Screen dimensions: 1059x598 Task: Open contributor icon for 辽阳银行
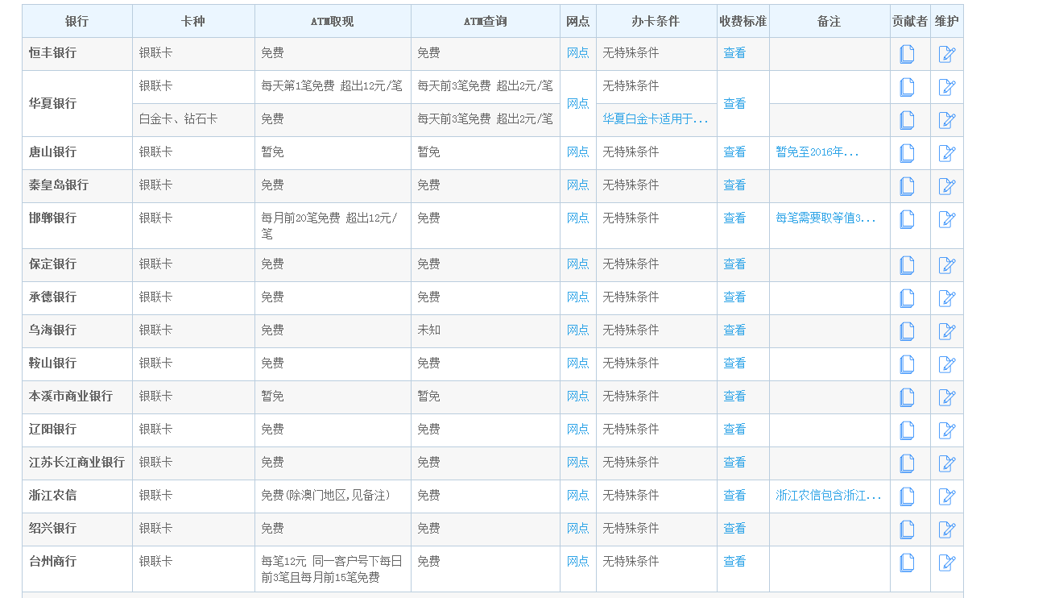(907, 430)
